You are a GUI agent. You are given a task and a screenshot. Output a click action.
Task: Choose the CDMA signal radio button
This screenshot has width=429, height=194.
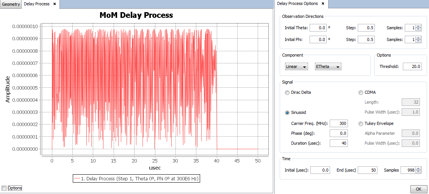click(361, 93)
